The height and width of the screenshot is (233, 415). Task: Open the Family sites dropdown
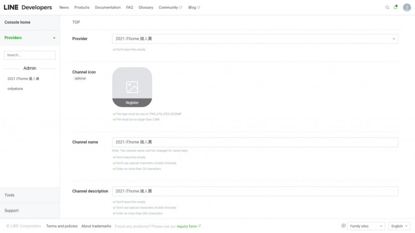366,226
